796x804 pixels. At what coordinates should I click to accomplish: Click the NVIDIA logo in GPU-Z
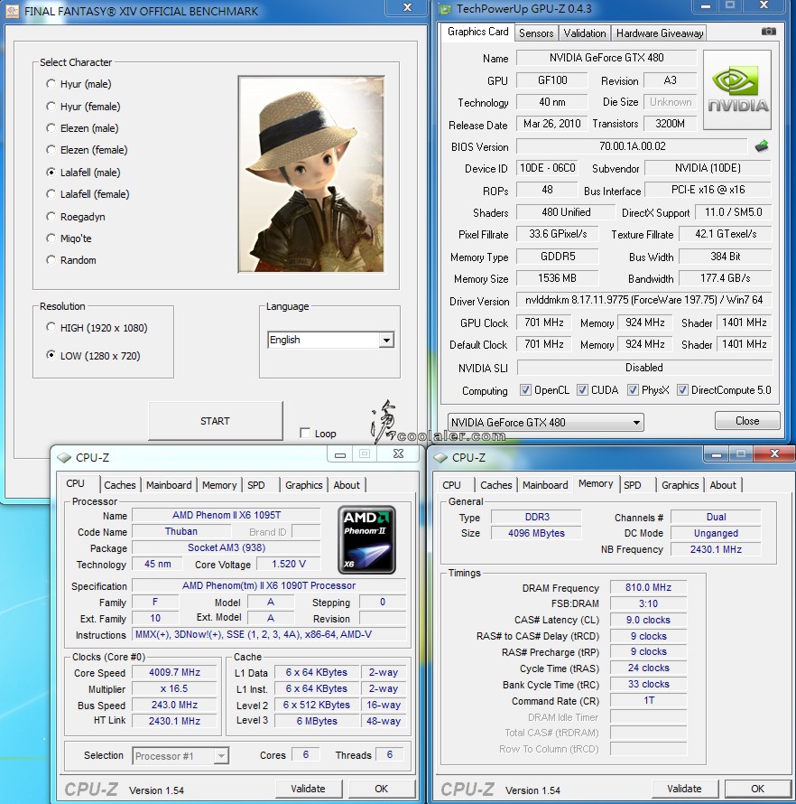737,89
